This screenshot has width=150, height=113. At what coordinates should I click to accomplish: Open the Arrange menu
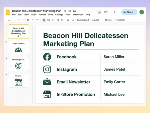[59, 14]
